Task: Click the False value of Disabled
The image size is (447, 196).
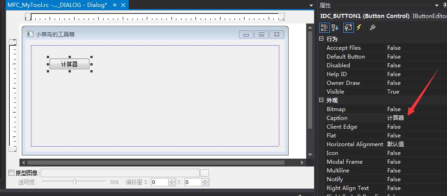Action: (394, 65)
